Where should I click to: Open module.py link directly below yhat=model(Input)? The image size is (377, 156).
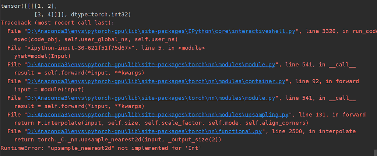coord(151,65)
